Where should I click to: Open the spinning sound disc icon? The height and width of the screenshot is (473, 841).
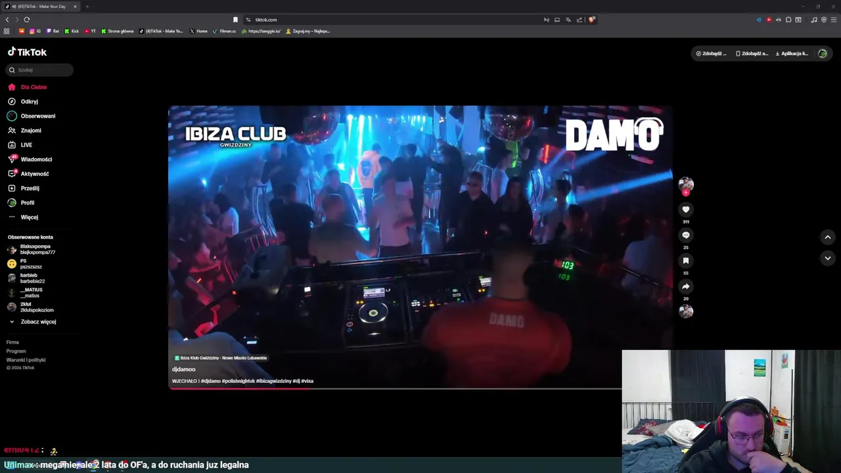(686, 311)
